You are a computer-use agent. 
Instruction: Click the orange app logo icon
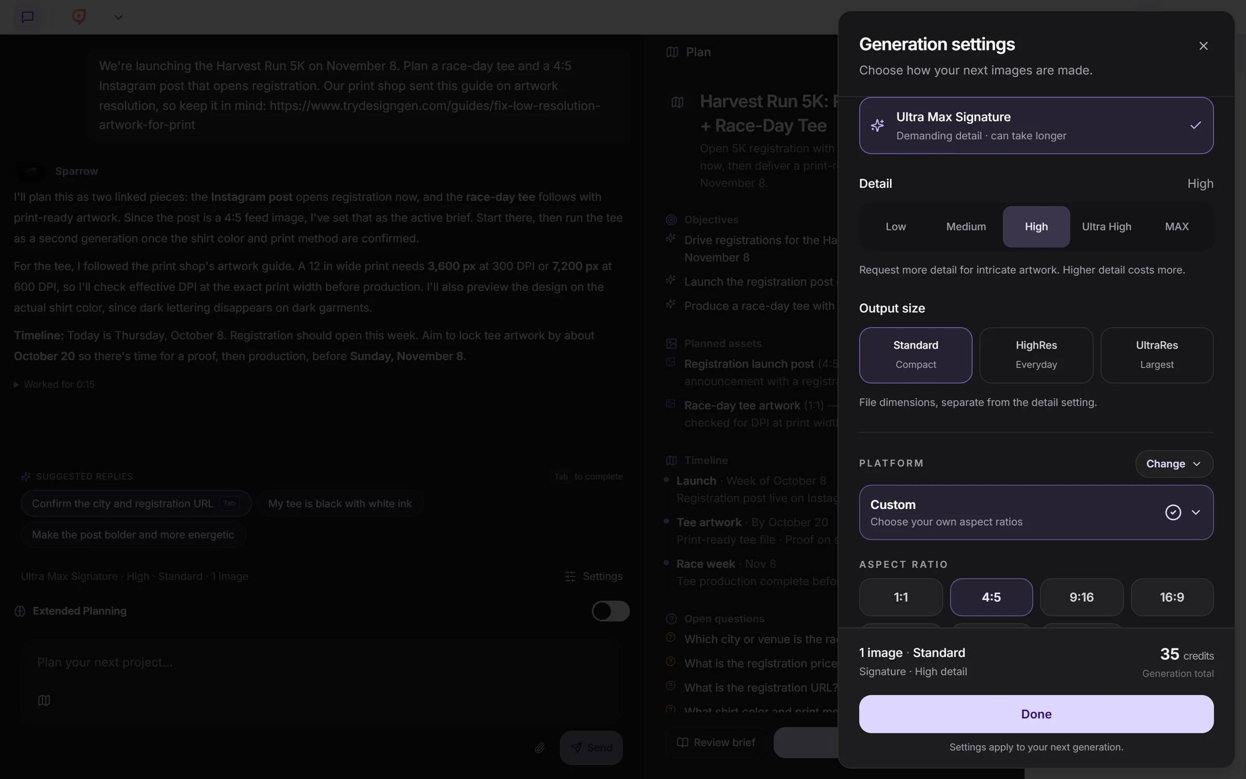pos(78,17)
